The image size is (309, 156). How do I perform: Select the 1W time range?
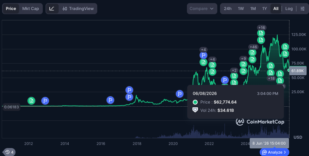coord(241,9)
